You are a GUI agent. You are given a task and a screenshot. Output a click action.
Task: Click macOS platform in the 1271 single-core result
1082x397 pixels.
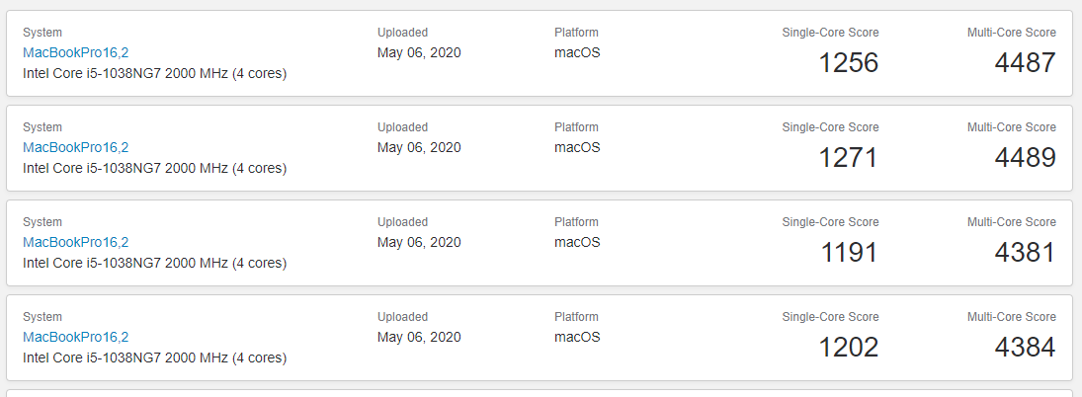pos(577,147)
